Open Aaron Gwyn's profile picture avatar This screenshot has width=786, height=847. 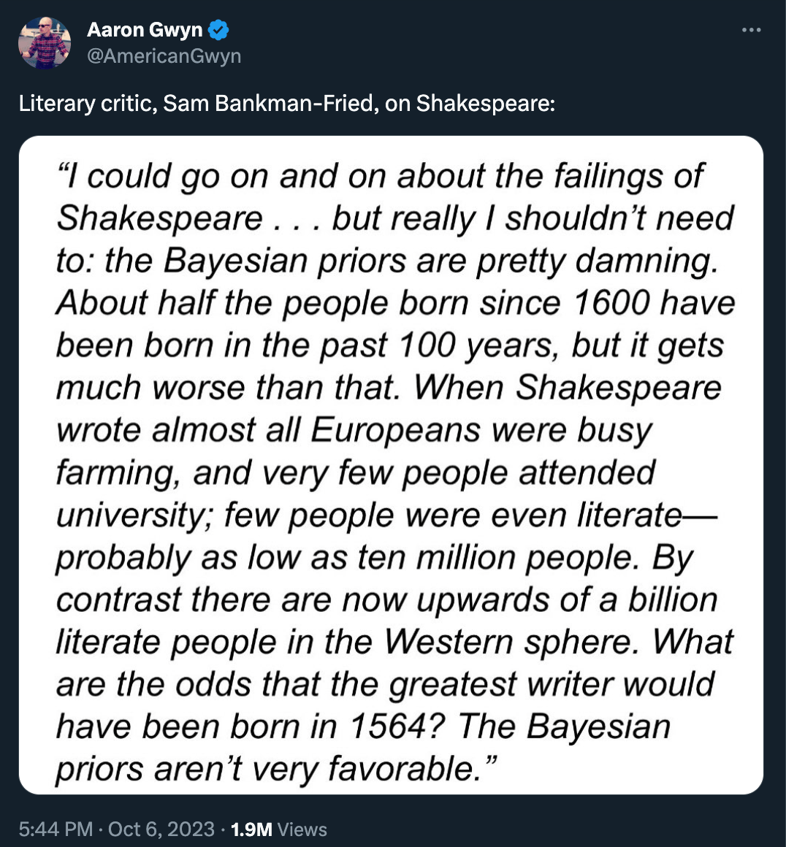point(45,42)
